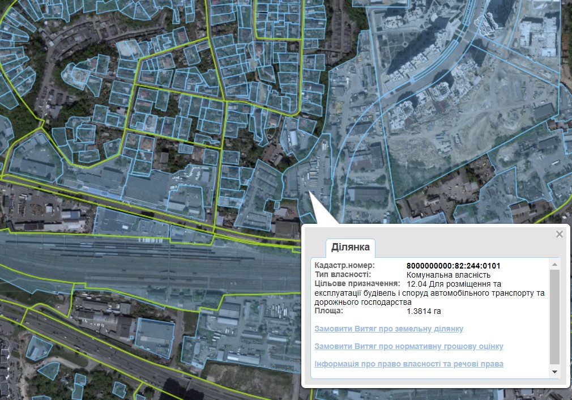Select the Ділянка tab
Image resolution: width=572 pixels, height=400 pixels.
pyautogui.click(x=350, y=247)
